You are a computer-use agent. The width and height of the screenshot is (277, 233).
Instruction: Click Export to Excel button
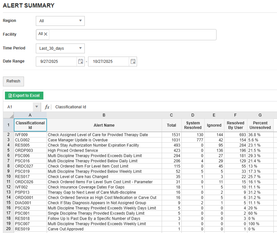coord(24,96)
